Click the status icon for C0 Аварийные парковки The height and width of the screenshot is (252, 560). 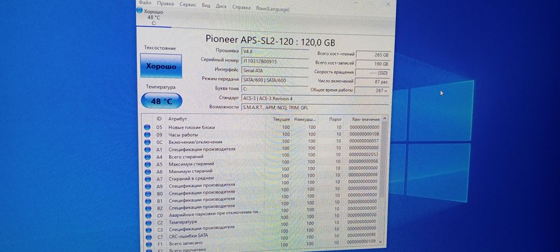pos(148,216)
